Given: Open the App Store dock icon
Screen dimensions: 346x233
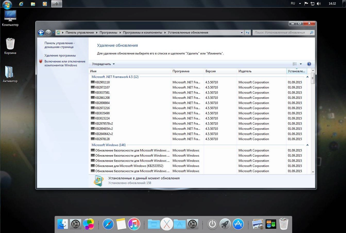Looking at the screenshot, I should [238, 224].
